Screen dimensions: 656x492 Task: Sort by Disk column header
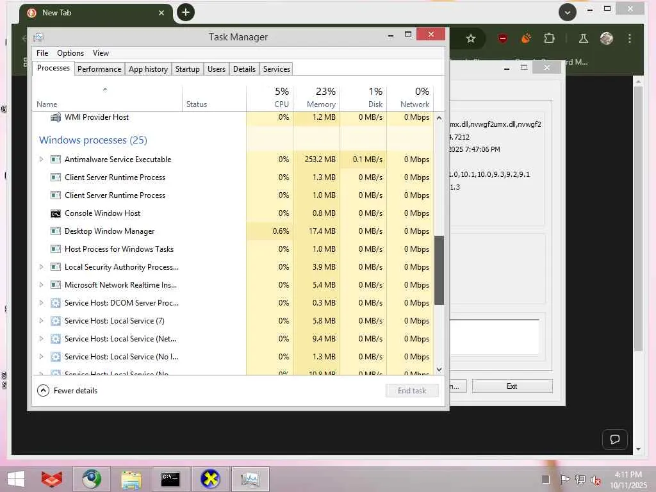tap(364, 99)
